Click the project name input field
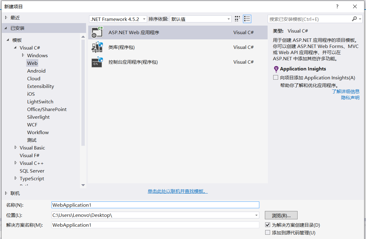The width and height of the screenshot is (366, 239). click(155, 205)
